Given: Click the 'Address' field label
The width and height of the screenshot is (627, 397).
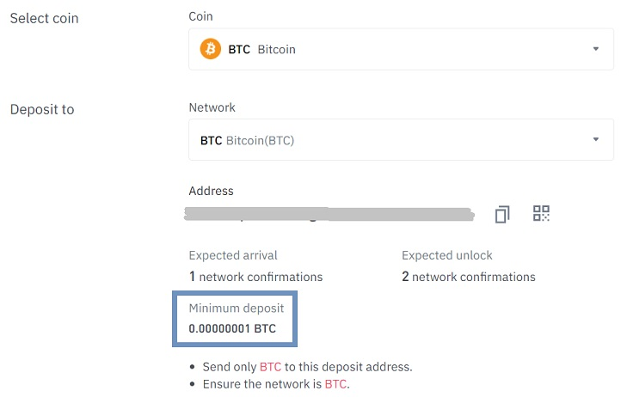Looking at the screenshot, I should pyautogui.click(x=211, y=191).
